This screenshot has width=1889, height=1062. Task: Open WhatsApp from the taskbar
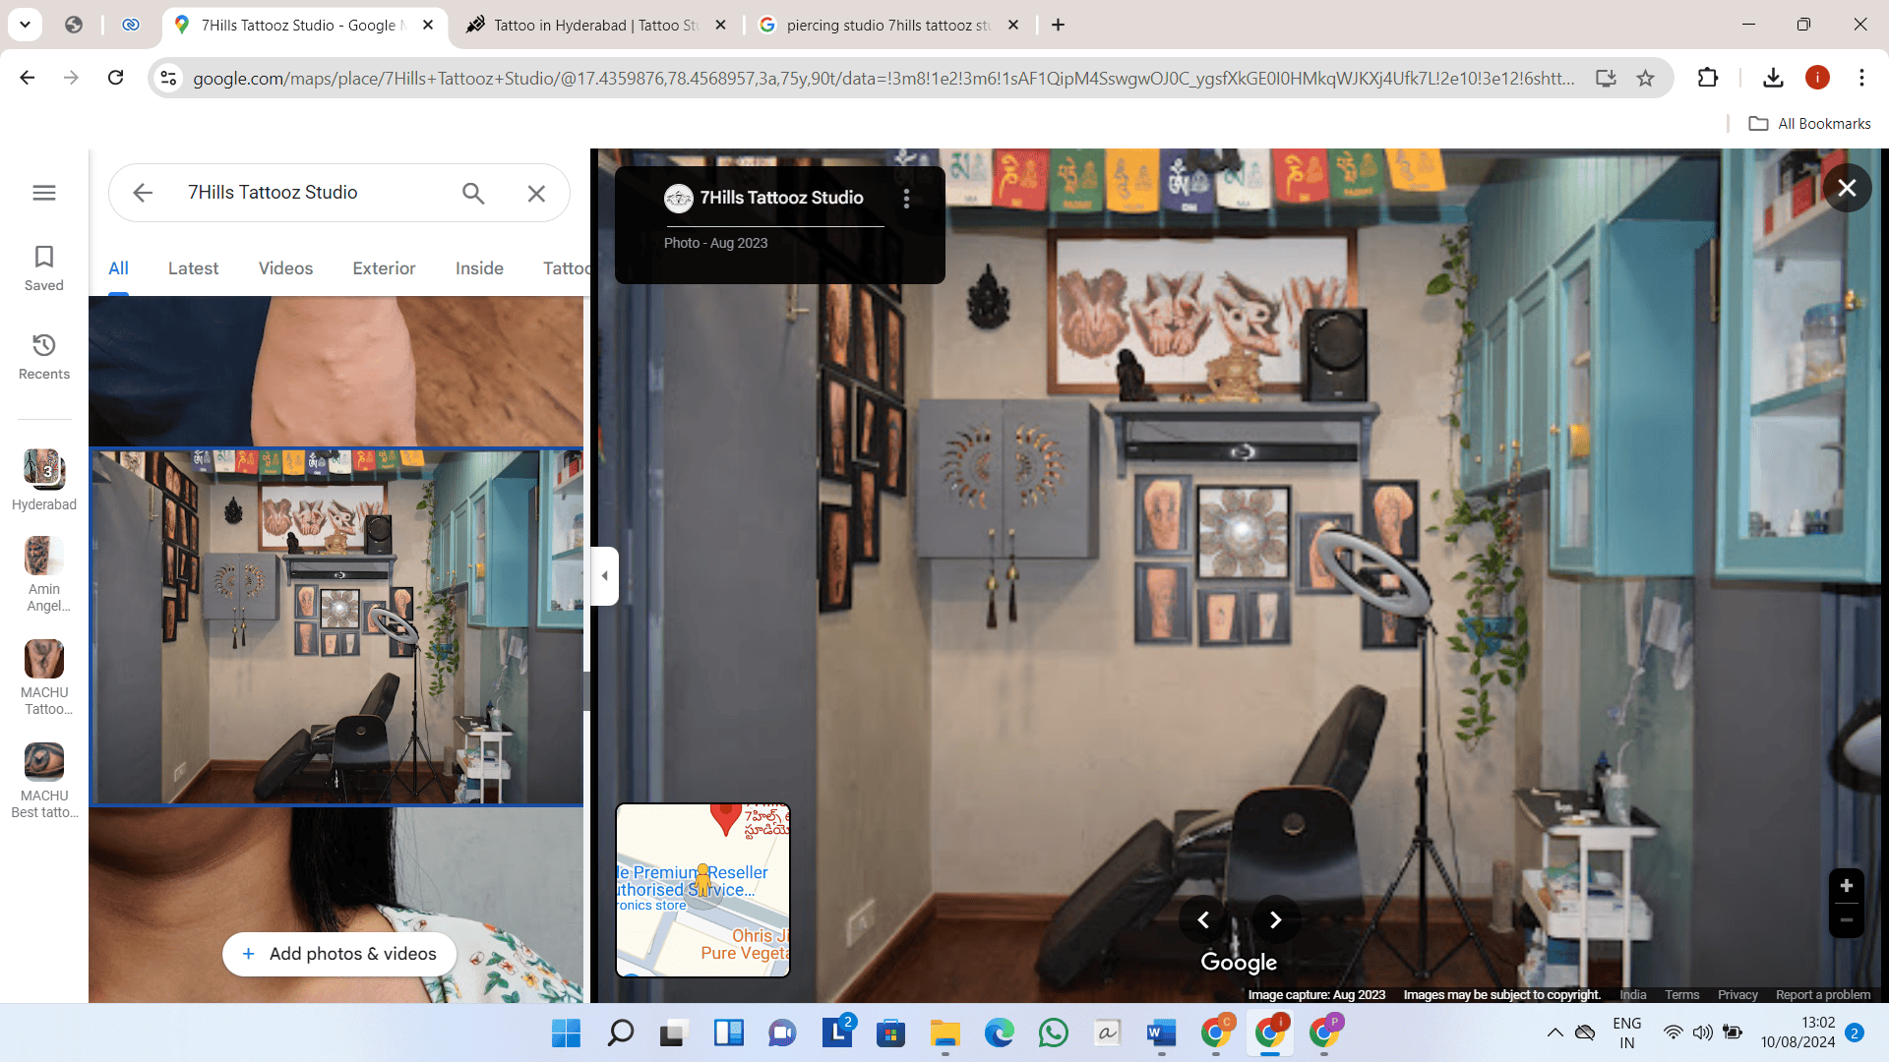[1053, 1033]
